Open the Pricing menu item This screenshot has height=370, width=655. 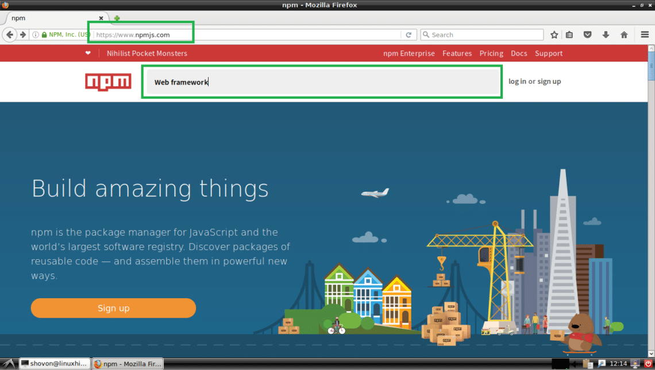point(491,53)
